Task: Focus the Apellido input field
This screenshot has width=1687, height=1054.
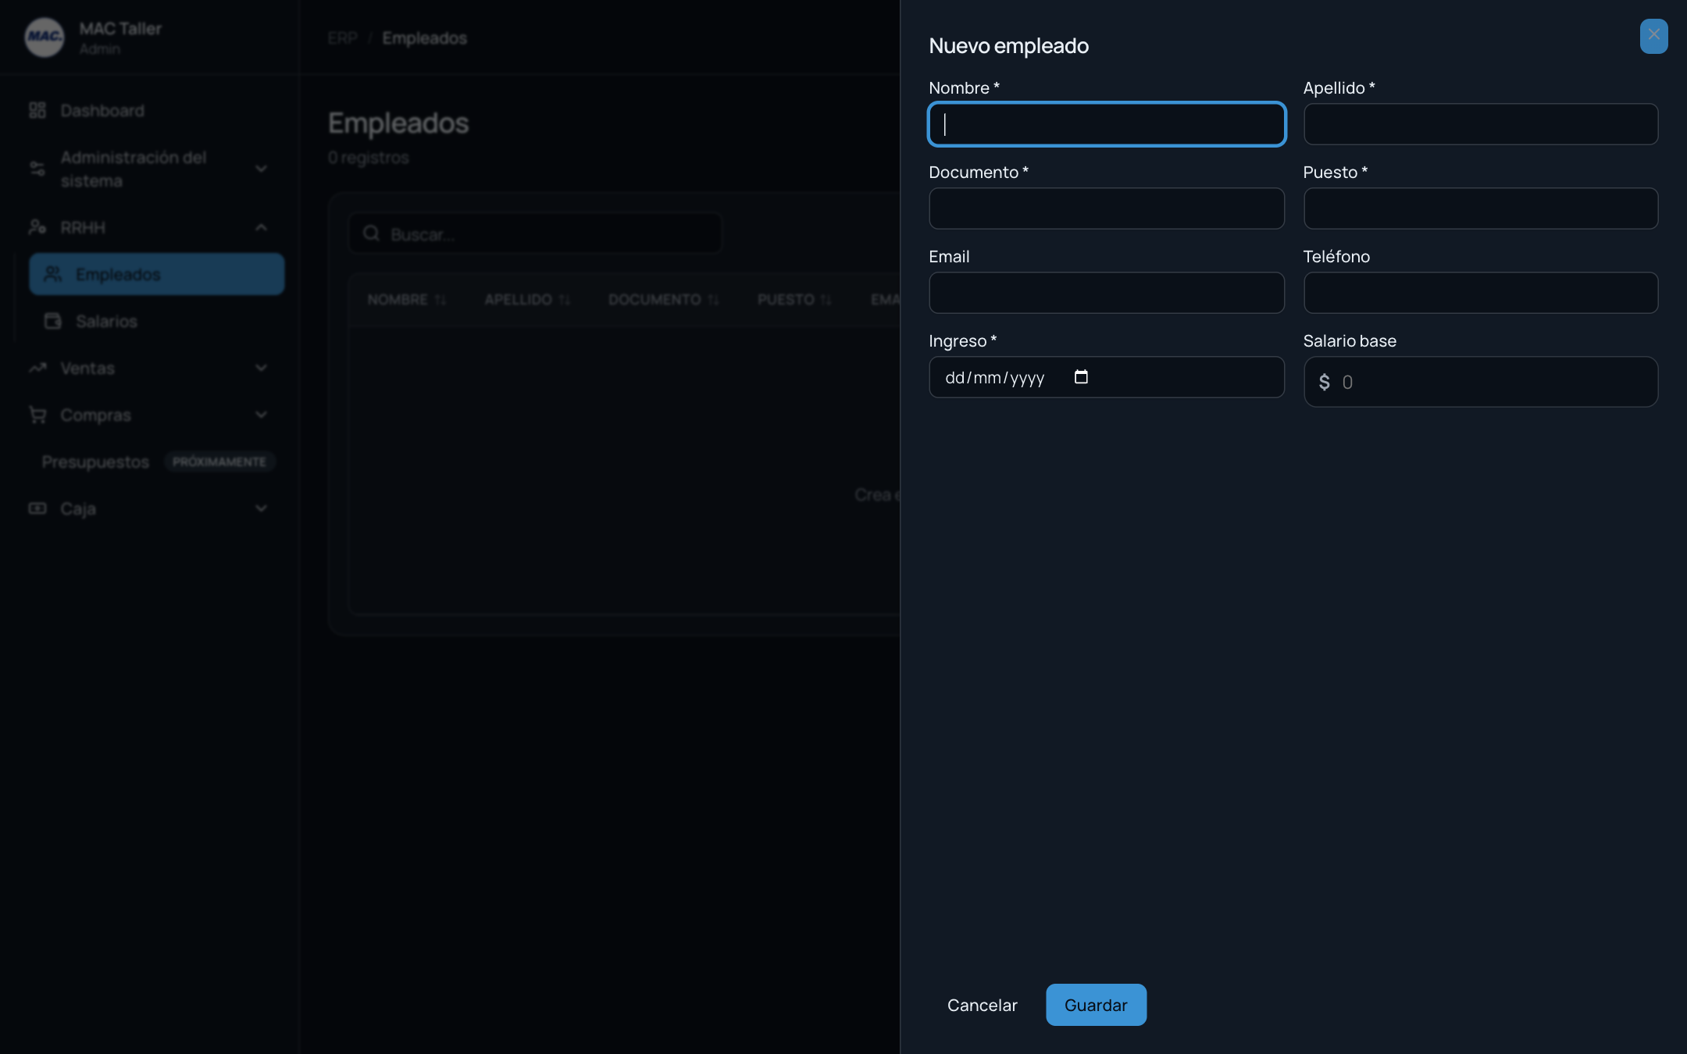Action: coord(1480,124)
